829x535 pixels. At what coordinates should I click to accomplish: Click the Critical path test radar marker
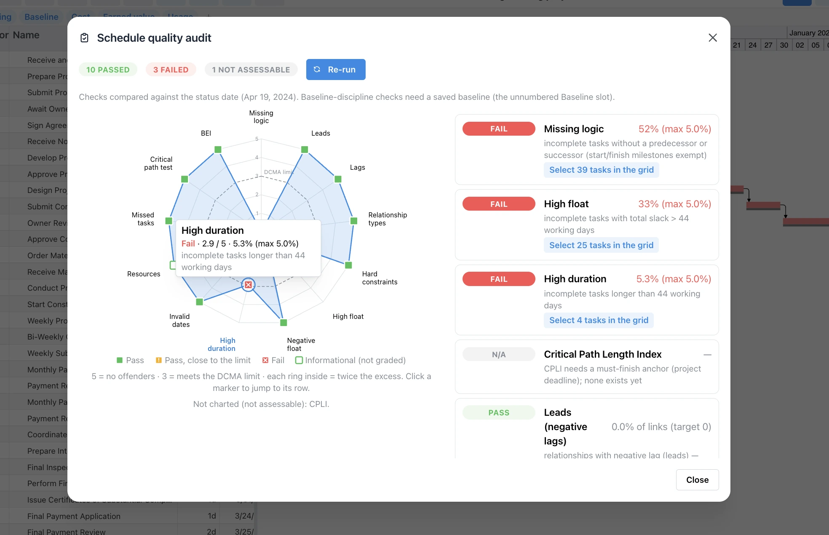(185, 179)
